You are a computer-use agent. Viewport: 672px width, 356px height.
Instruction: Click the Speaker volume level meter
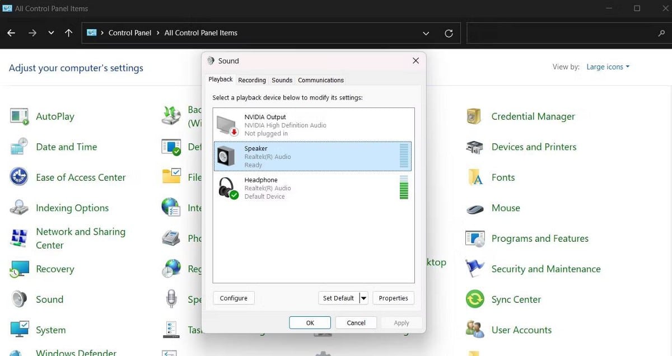(404, 156)
